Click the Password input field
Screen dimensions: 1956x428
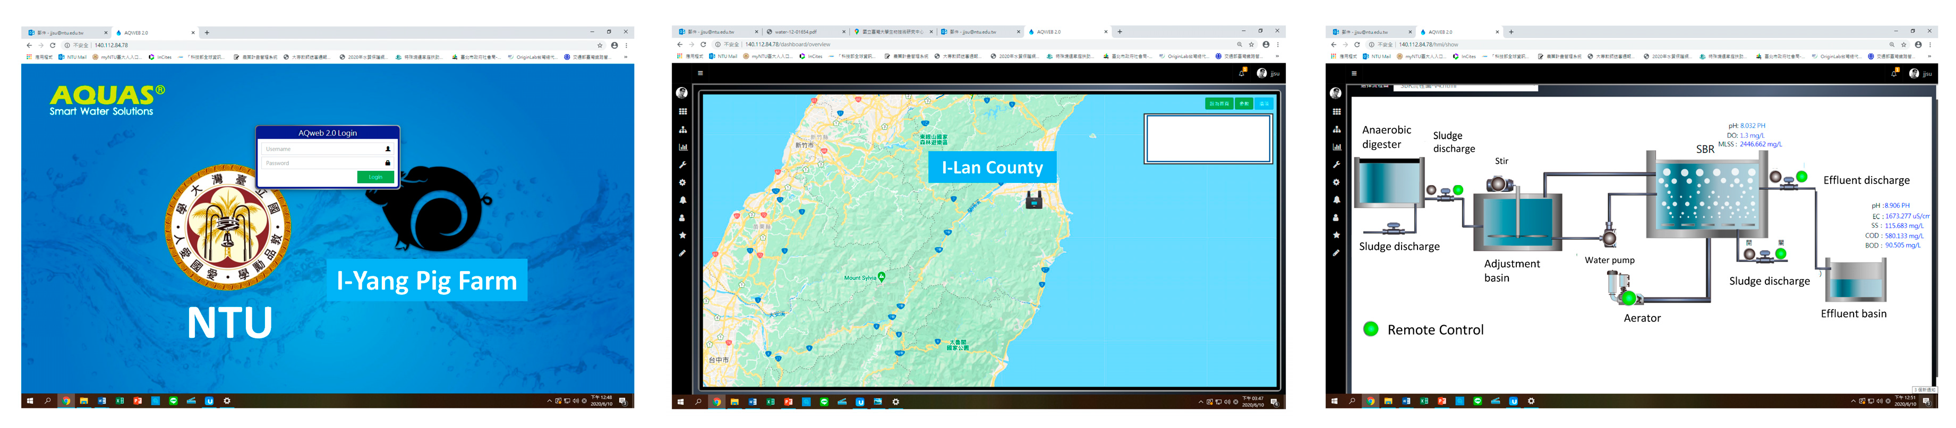(323, 163)
